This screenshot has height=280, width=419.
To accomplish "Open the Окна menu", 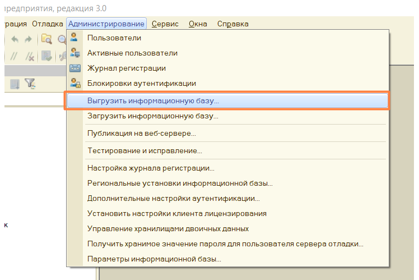I will click(198, 24).
